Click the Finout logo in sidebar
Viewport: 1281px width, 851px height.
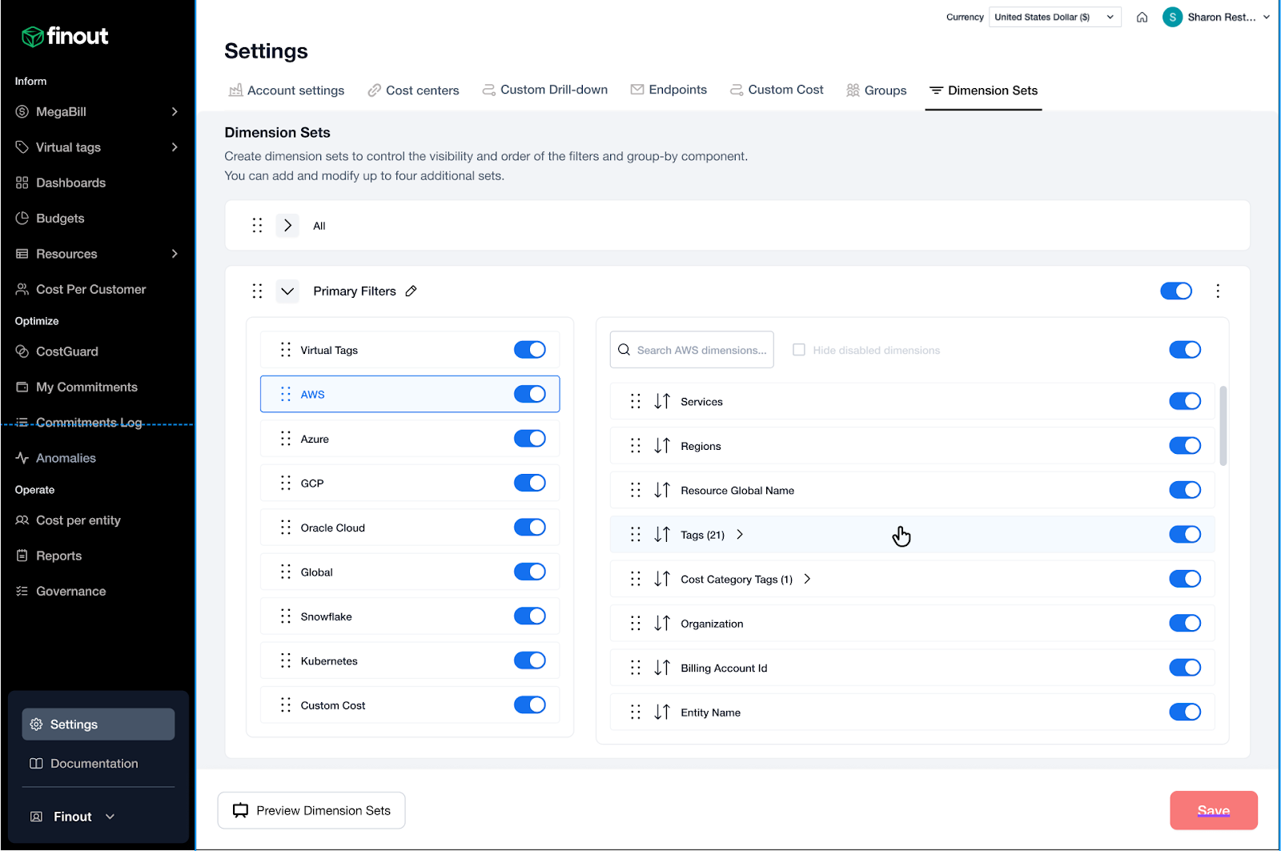click(x=65, y=36)
